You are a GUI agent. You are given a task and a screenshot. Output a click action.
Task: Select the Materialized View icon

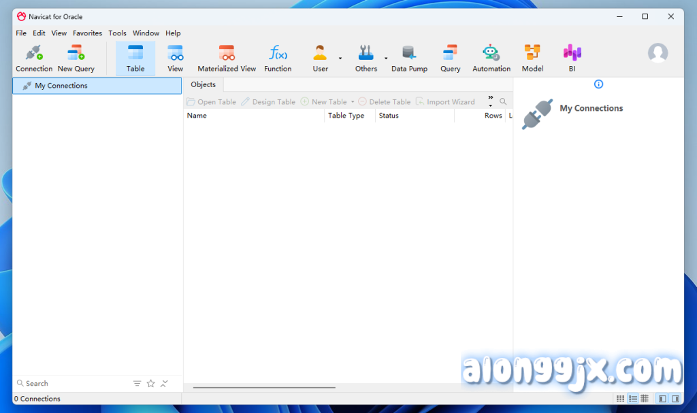[x=227, y=58]
